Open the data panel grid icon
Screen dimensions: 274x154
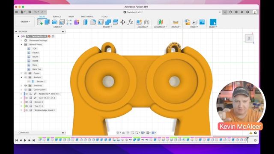click(16, 12)
